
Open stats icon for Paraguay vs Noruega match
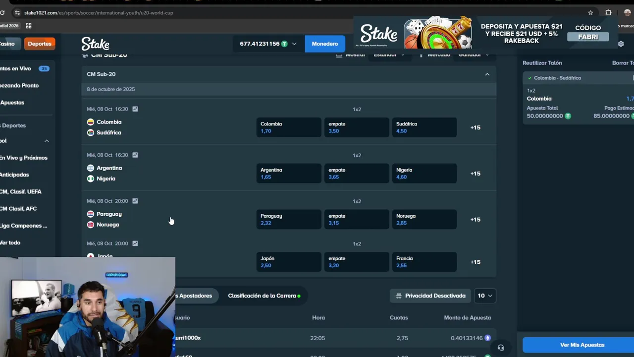click(135, 201)
